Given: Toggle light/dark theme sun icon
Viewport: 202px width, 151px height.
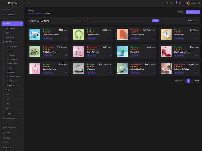Looking at the screenshot, I should click(171, 3).
